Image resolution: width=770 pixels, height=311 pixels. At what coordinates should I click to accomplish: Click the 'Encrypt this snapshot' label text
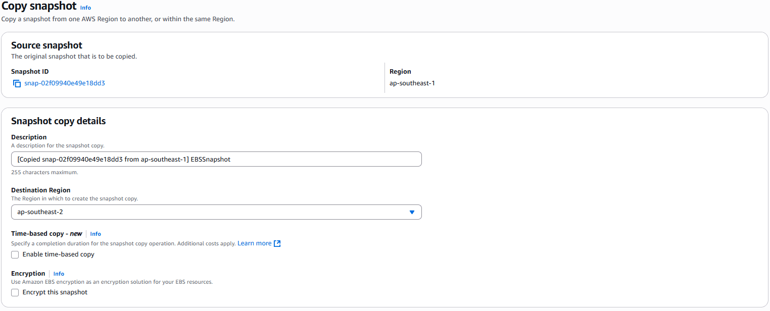point(55,292)
